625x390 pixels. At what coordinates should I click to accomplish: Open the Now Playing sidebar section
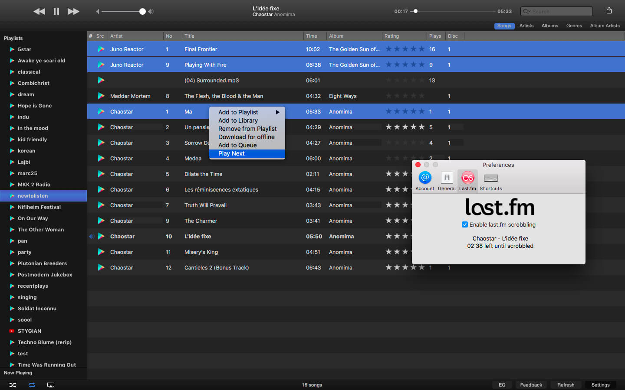tap(18, 373)
